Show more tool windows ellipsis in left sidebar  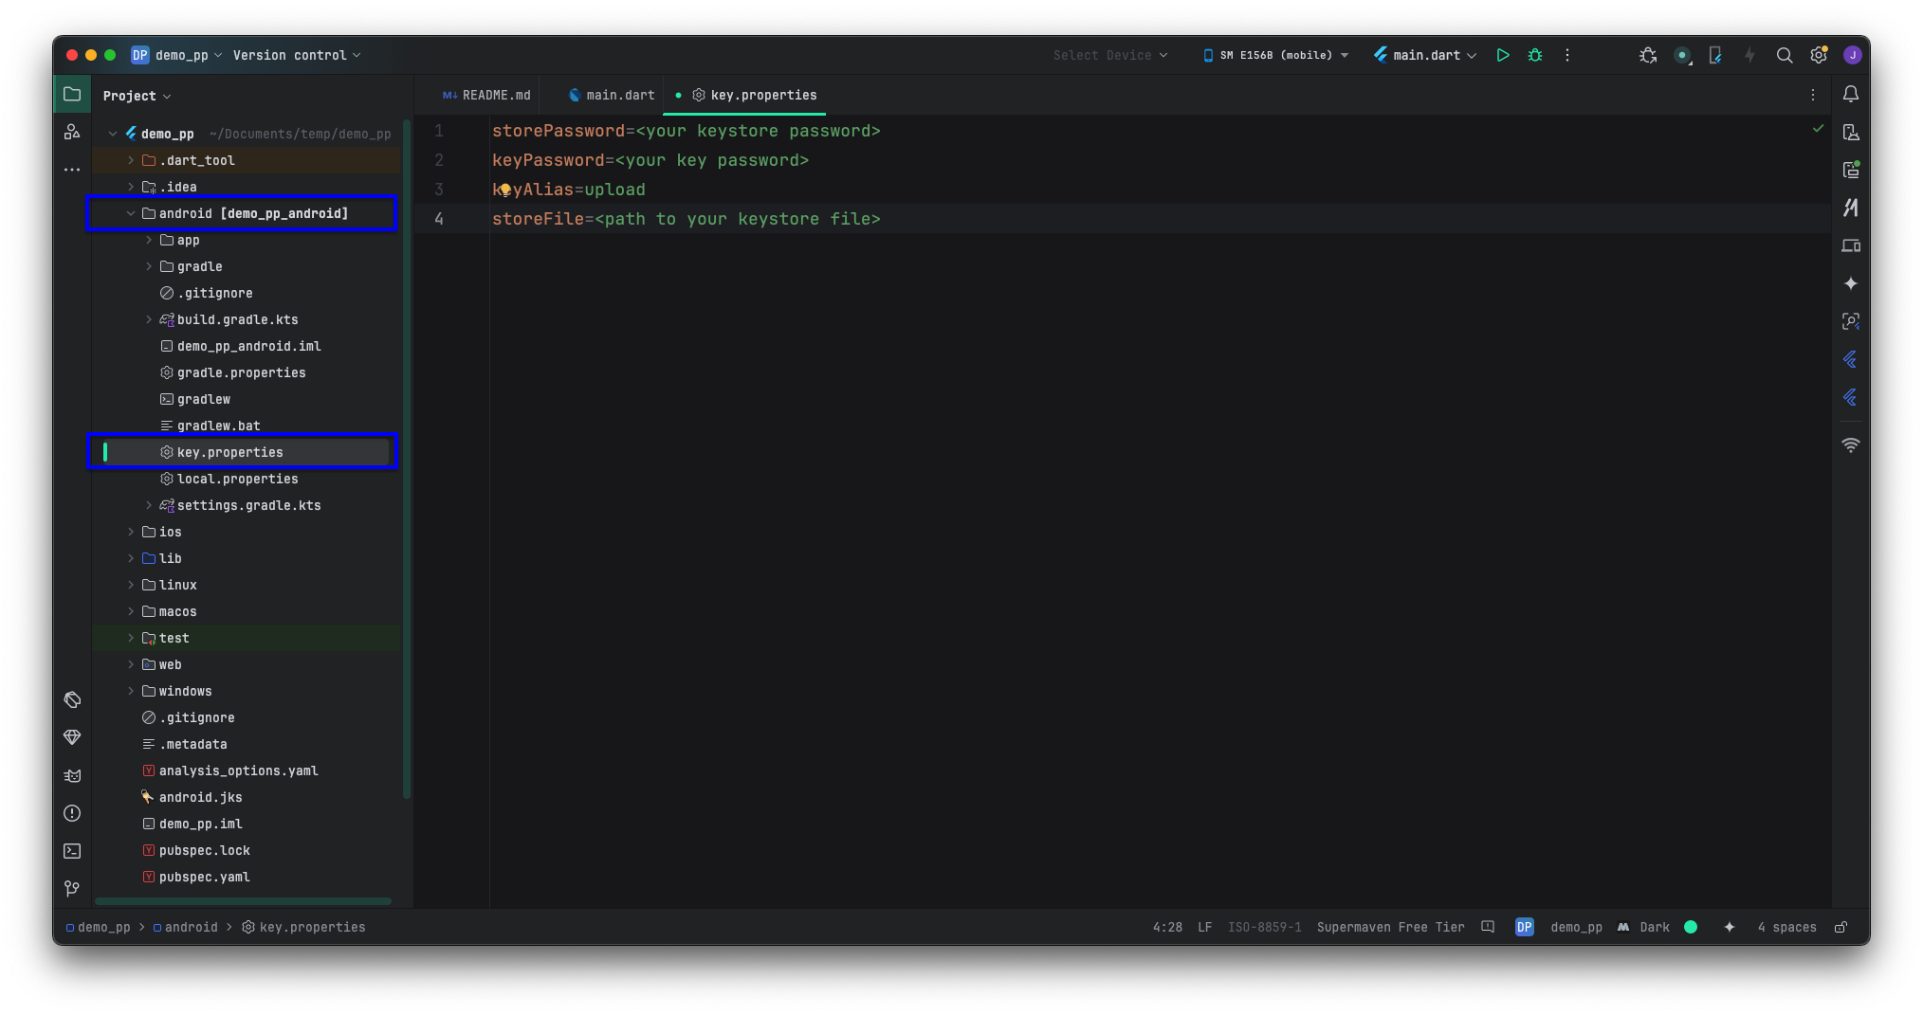(72, 170)
